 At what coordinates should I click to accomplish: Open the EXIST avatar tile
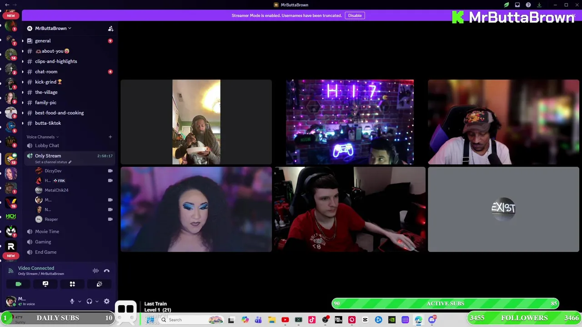[503, 209]
